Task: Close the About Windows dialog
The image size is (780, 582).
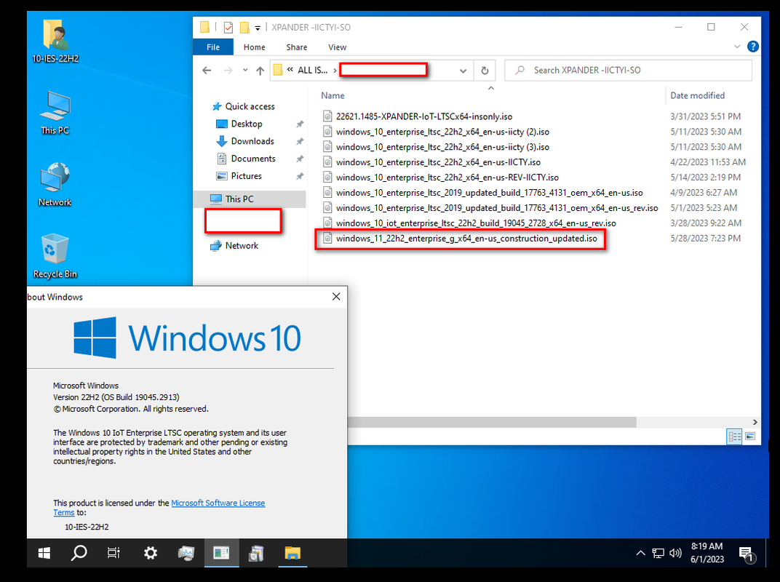Action: pos(336,297)
